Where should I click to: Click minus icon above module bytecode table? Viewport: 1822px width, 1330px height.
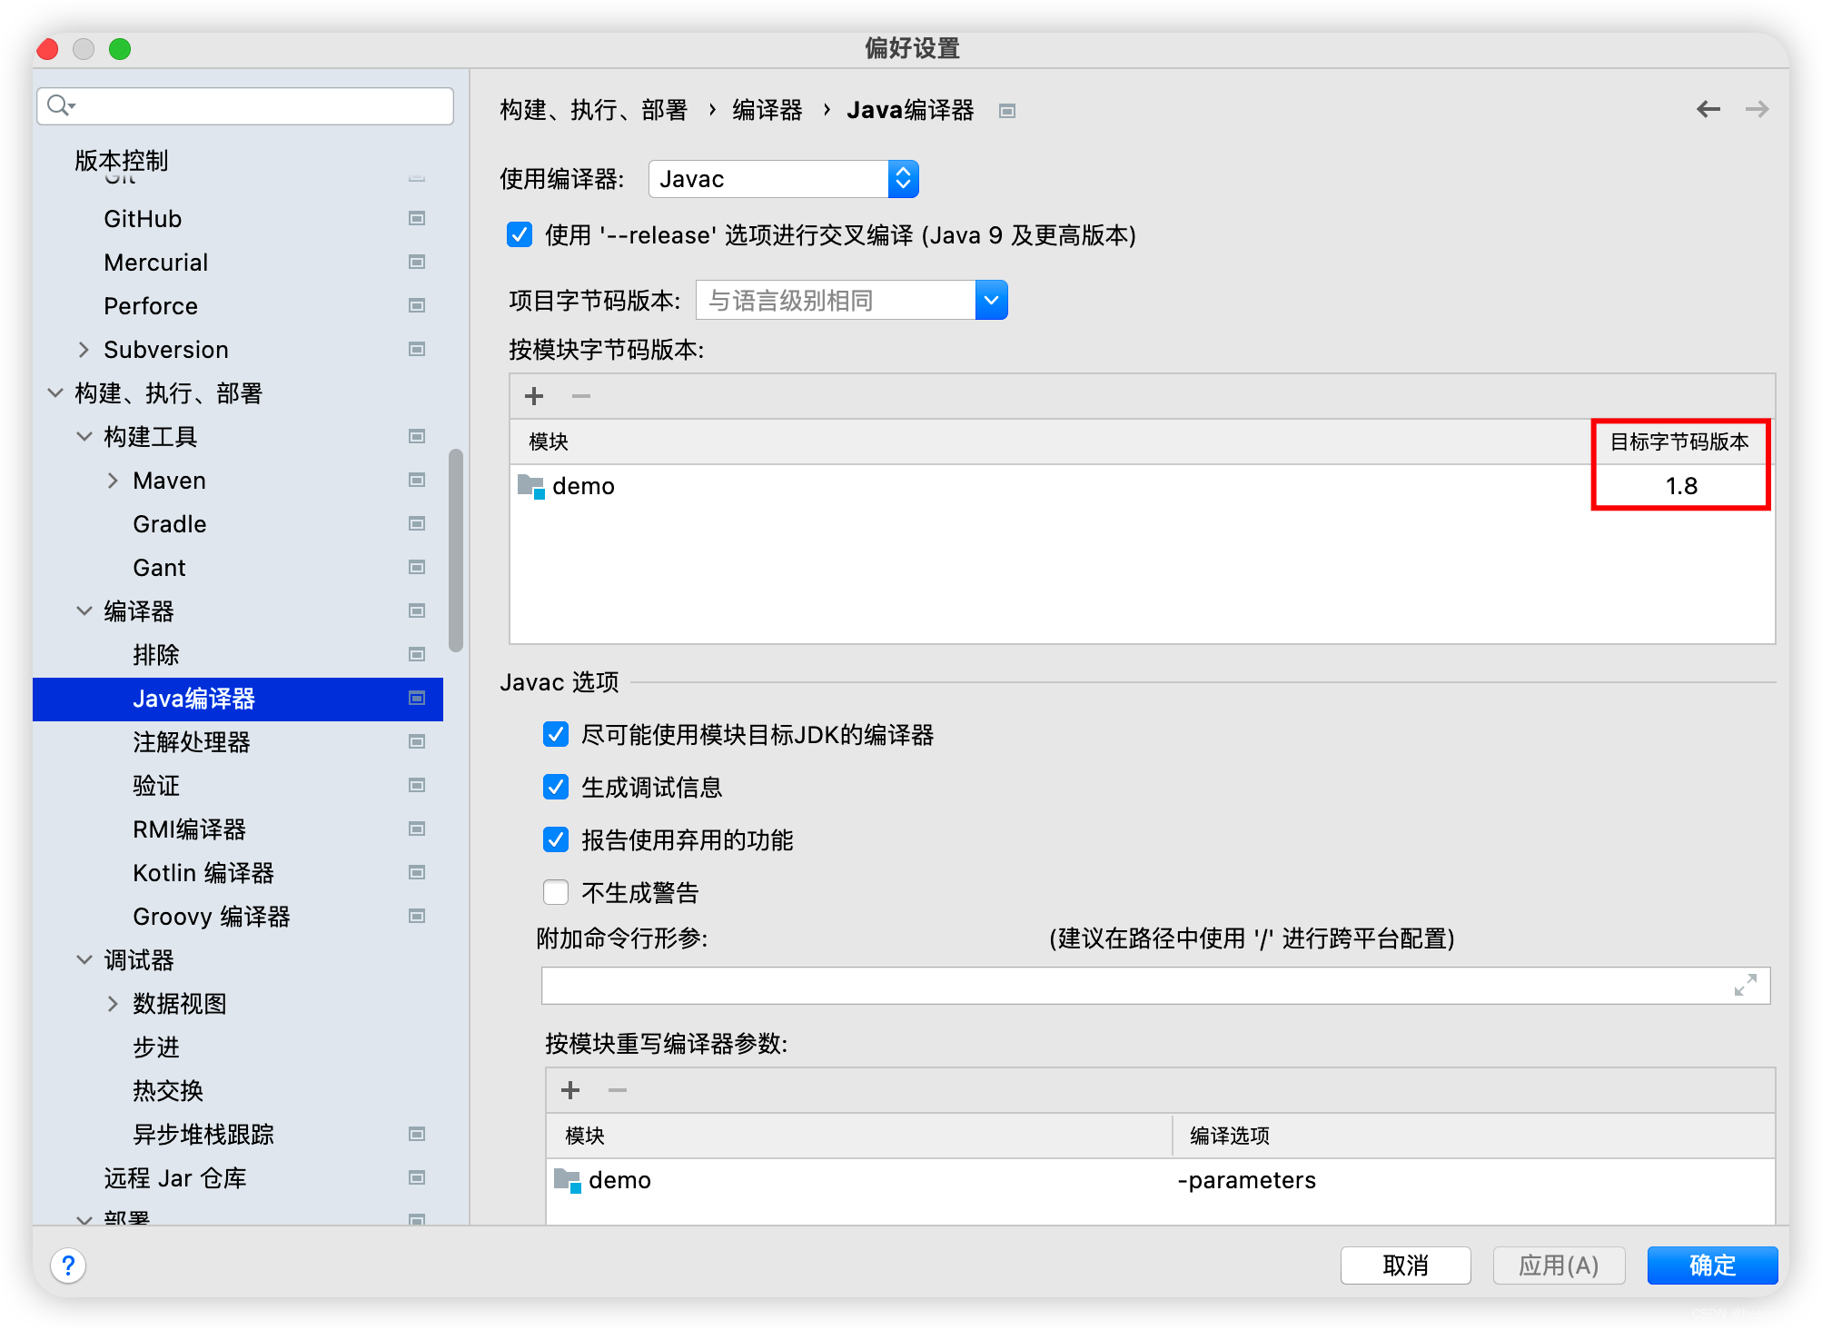click(581, 396)
